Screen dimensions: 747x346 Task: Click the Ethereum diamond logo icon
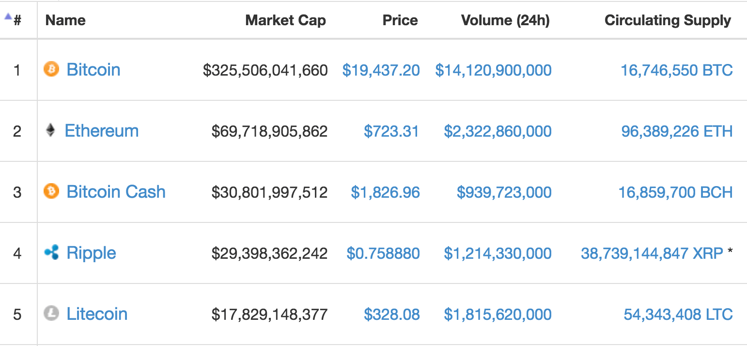point(50,130)
